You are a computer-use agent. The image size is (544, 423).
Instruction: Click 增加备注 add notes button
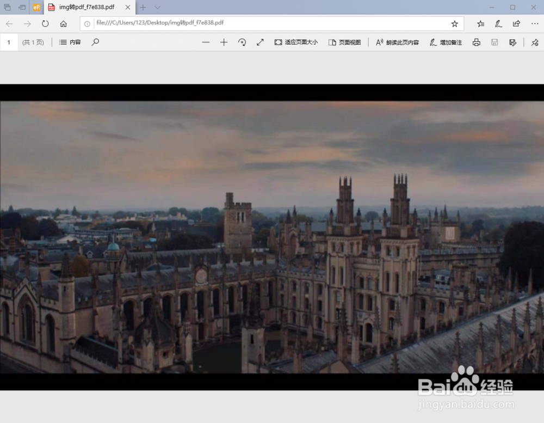[446, 42]
